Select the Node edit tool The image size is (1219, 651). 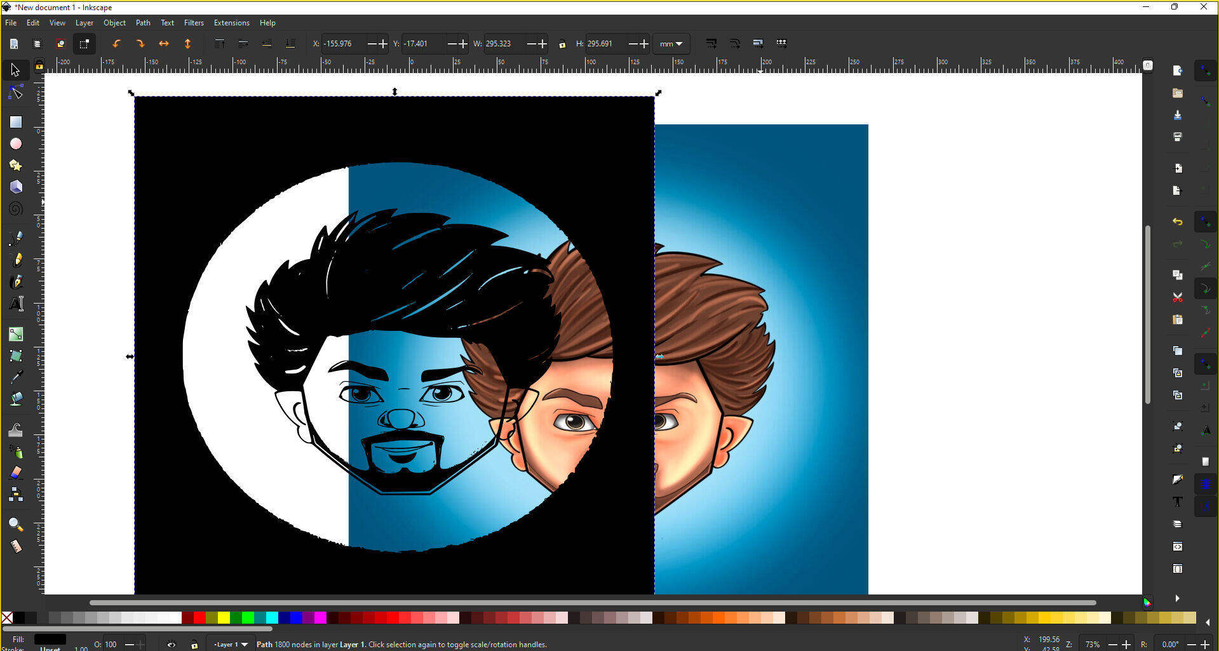15,93
